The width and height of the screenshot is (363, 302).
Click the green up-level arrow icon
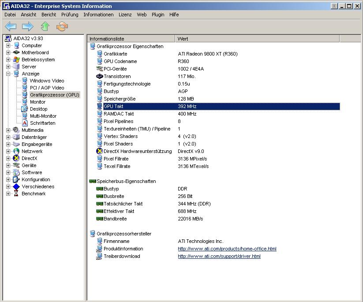tap(45, 26)
